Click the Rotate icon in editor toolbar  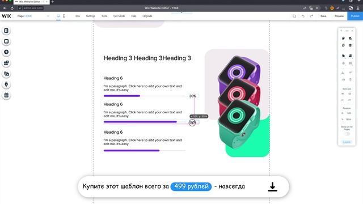click(x=343, y=73)
